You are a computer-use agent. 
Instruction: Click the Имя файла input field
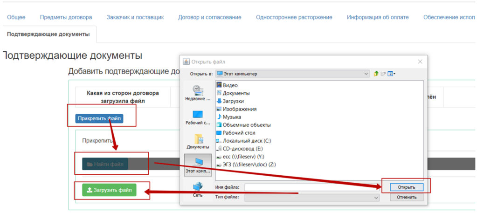pos(312,187)
